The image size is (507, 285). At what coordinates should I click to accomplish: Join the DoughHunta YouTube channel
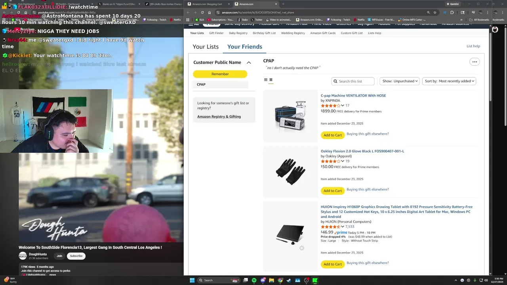point(59,256)
